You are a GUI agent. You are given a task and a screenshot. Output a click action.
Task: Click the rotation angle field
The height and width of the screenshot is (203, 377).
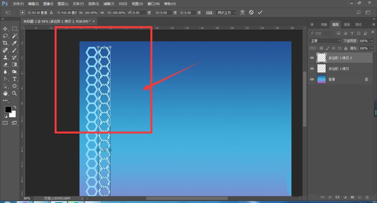[139, 13]
